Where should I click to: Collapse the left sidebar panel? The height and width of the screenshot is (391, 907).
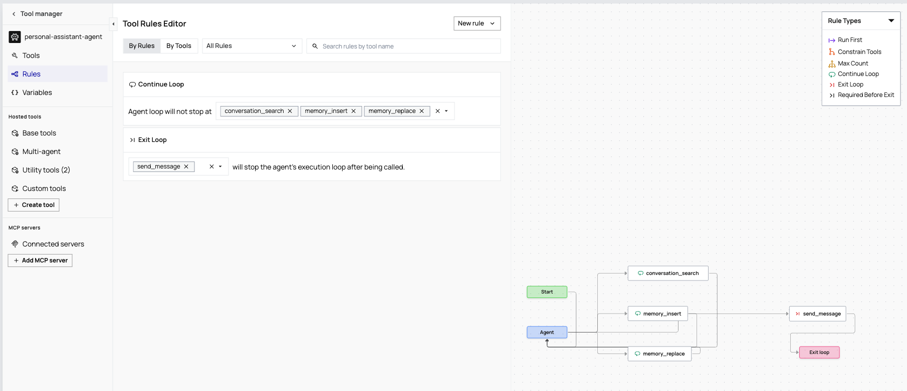coord(113,23)
